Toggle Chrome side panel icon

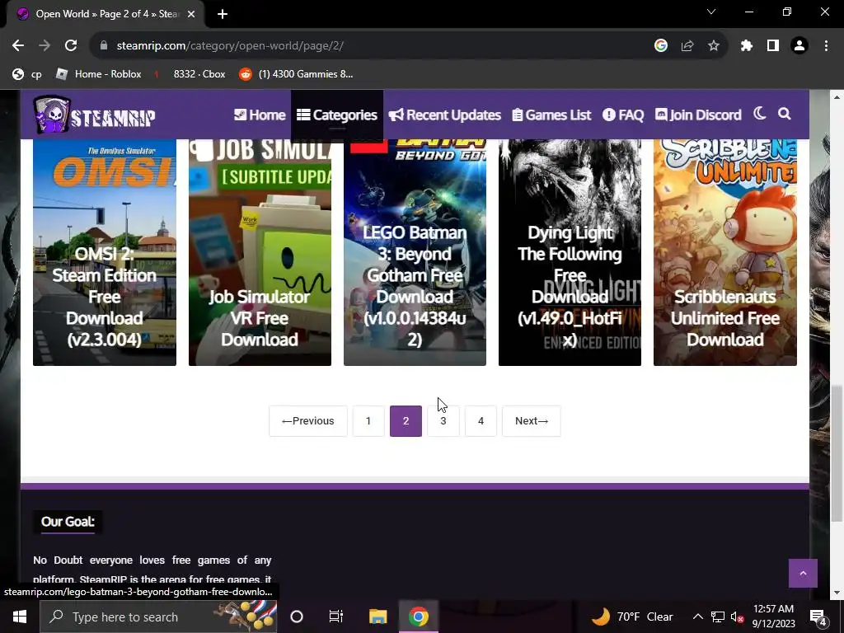click(x=773, y=46)
